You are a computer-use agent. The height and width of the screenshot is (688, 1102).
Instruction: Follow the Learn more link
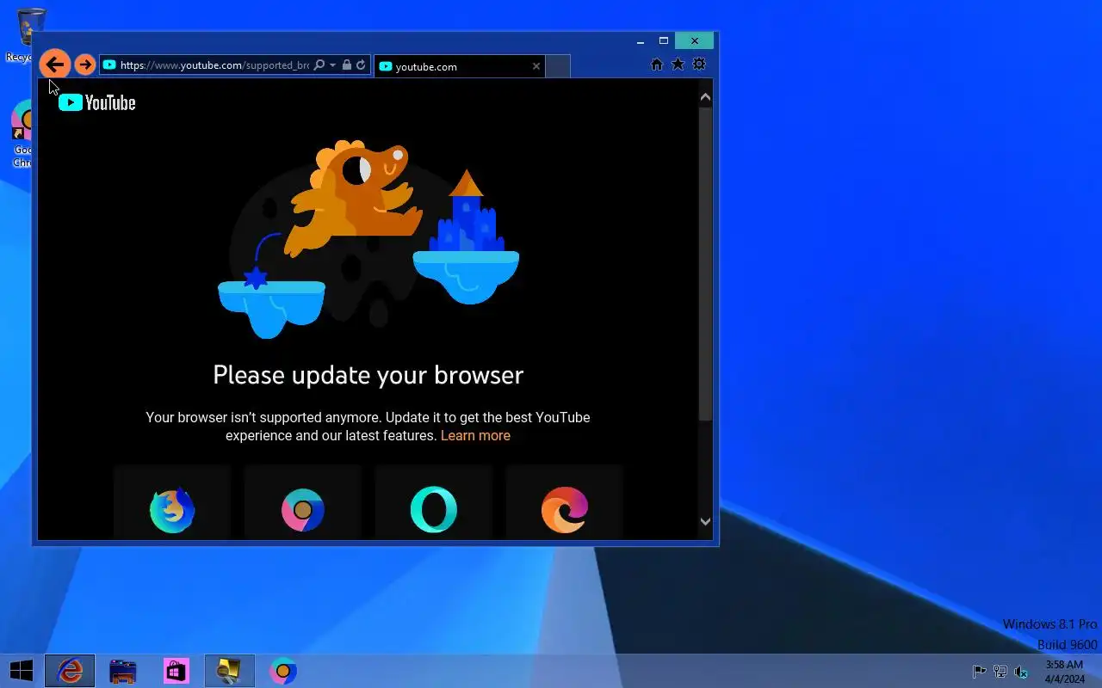coord(475,435)
